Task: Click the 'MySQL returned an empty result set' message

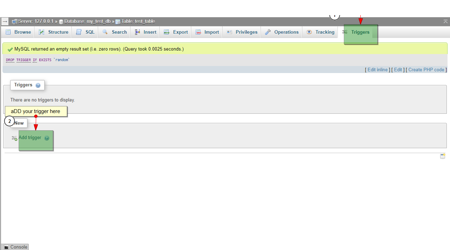Action: [99, 49]
